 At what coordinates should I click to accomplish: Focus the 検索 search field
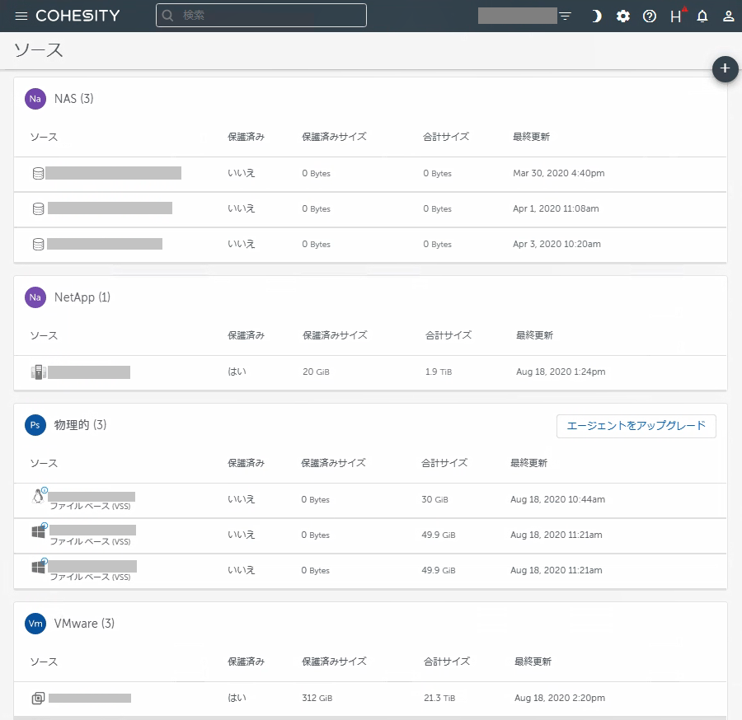click(x=261, y=16)
